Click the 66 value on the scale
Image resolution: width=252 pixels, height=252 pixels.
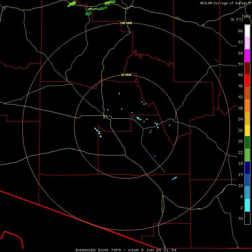pos(241,31)
